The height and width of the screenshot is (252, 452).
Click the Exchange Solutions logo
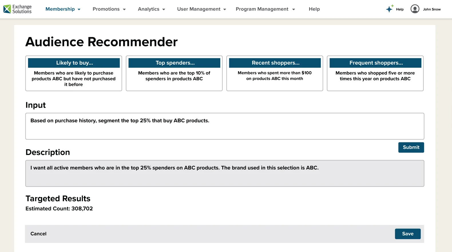point(17,9)
